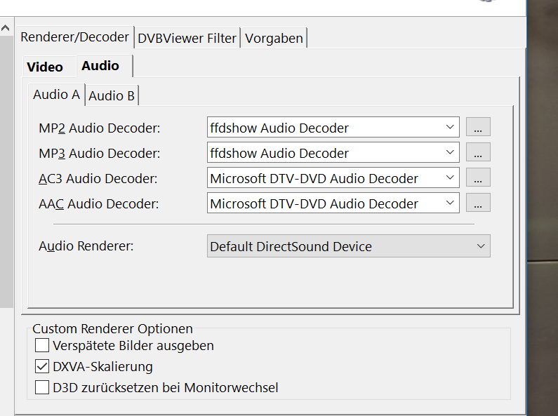Uncheck DXVA-Skalierung option
Screen dimensions: 558x416
(x=43, y=366)
